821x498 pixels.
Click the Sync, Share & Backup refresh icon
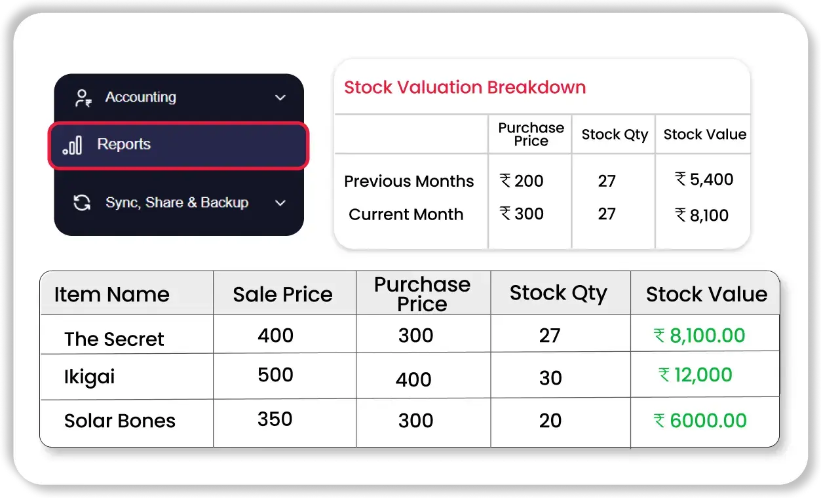coord(82,202)
